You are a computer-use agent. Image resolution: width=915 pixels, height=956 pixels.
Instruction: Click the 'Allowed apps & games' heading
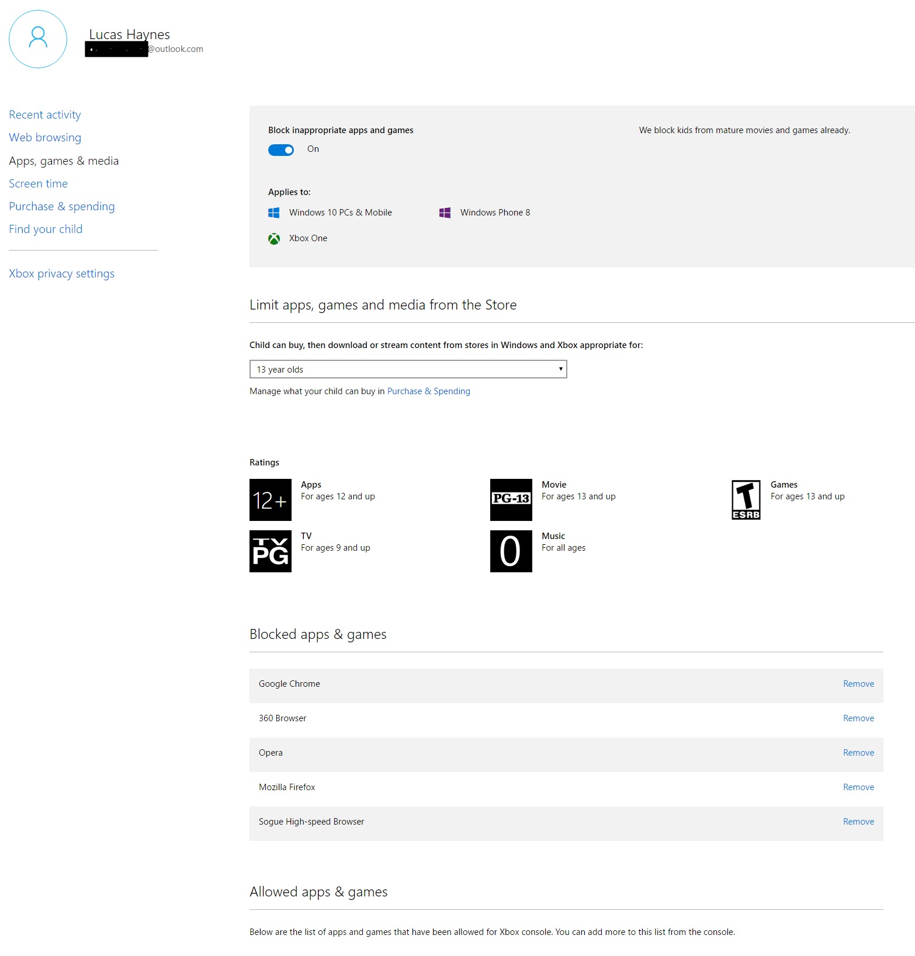point(318,892)
